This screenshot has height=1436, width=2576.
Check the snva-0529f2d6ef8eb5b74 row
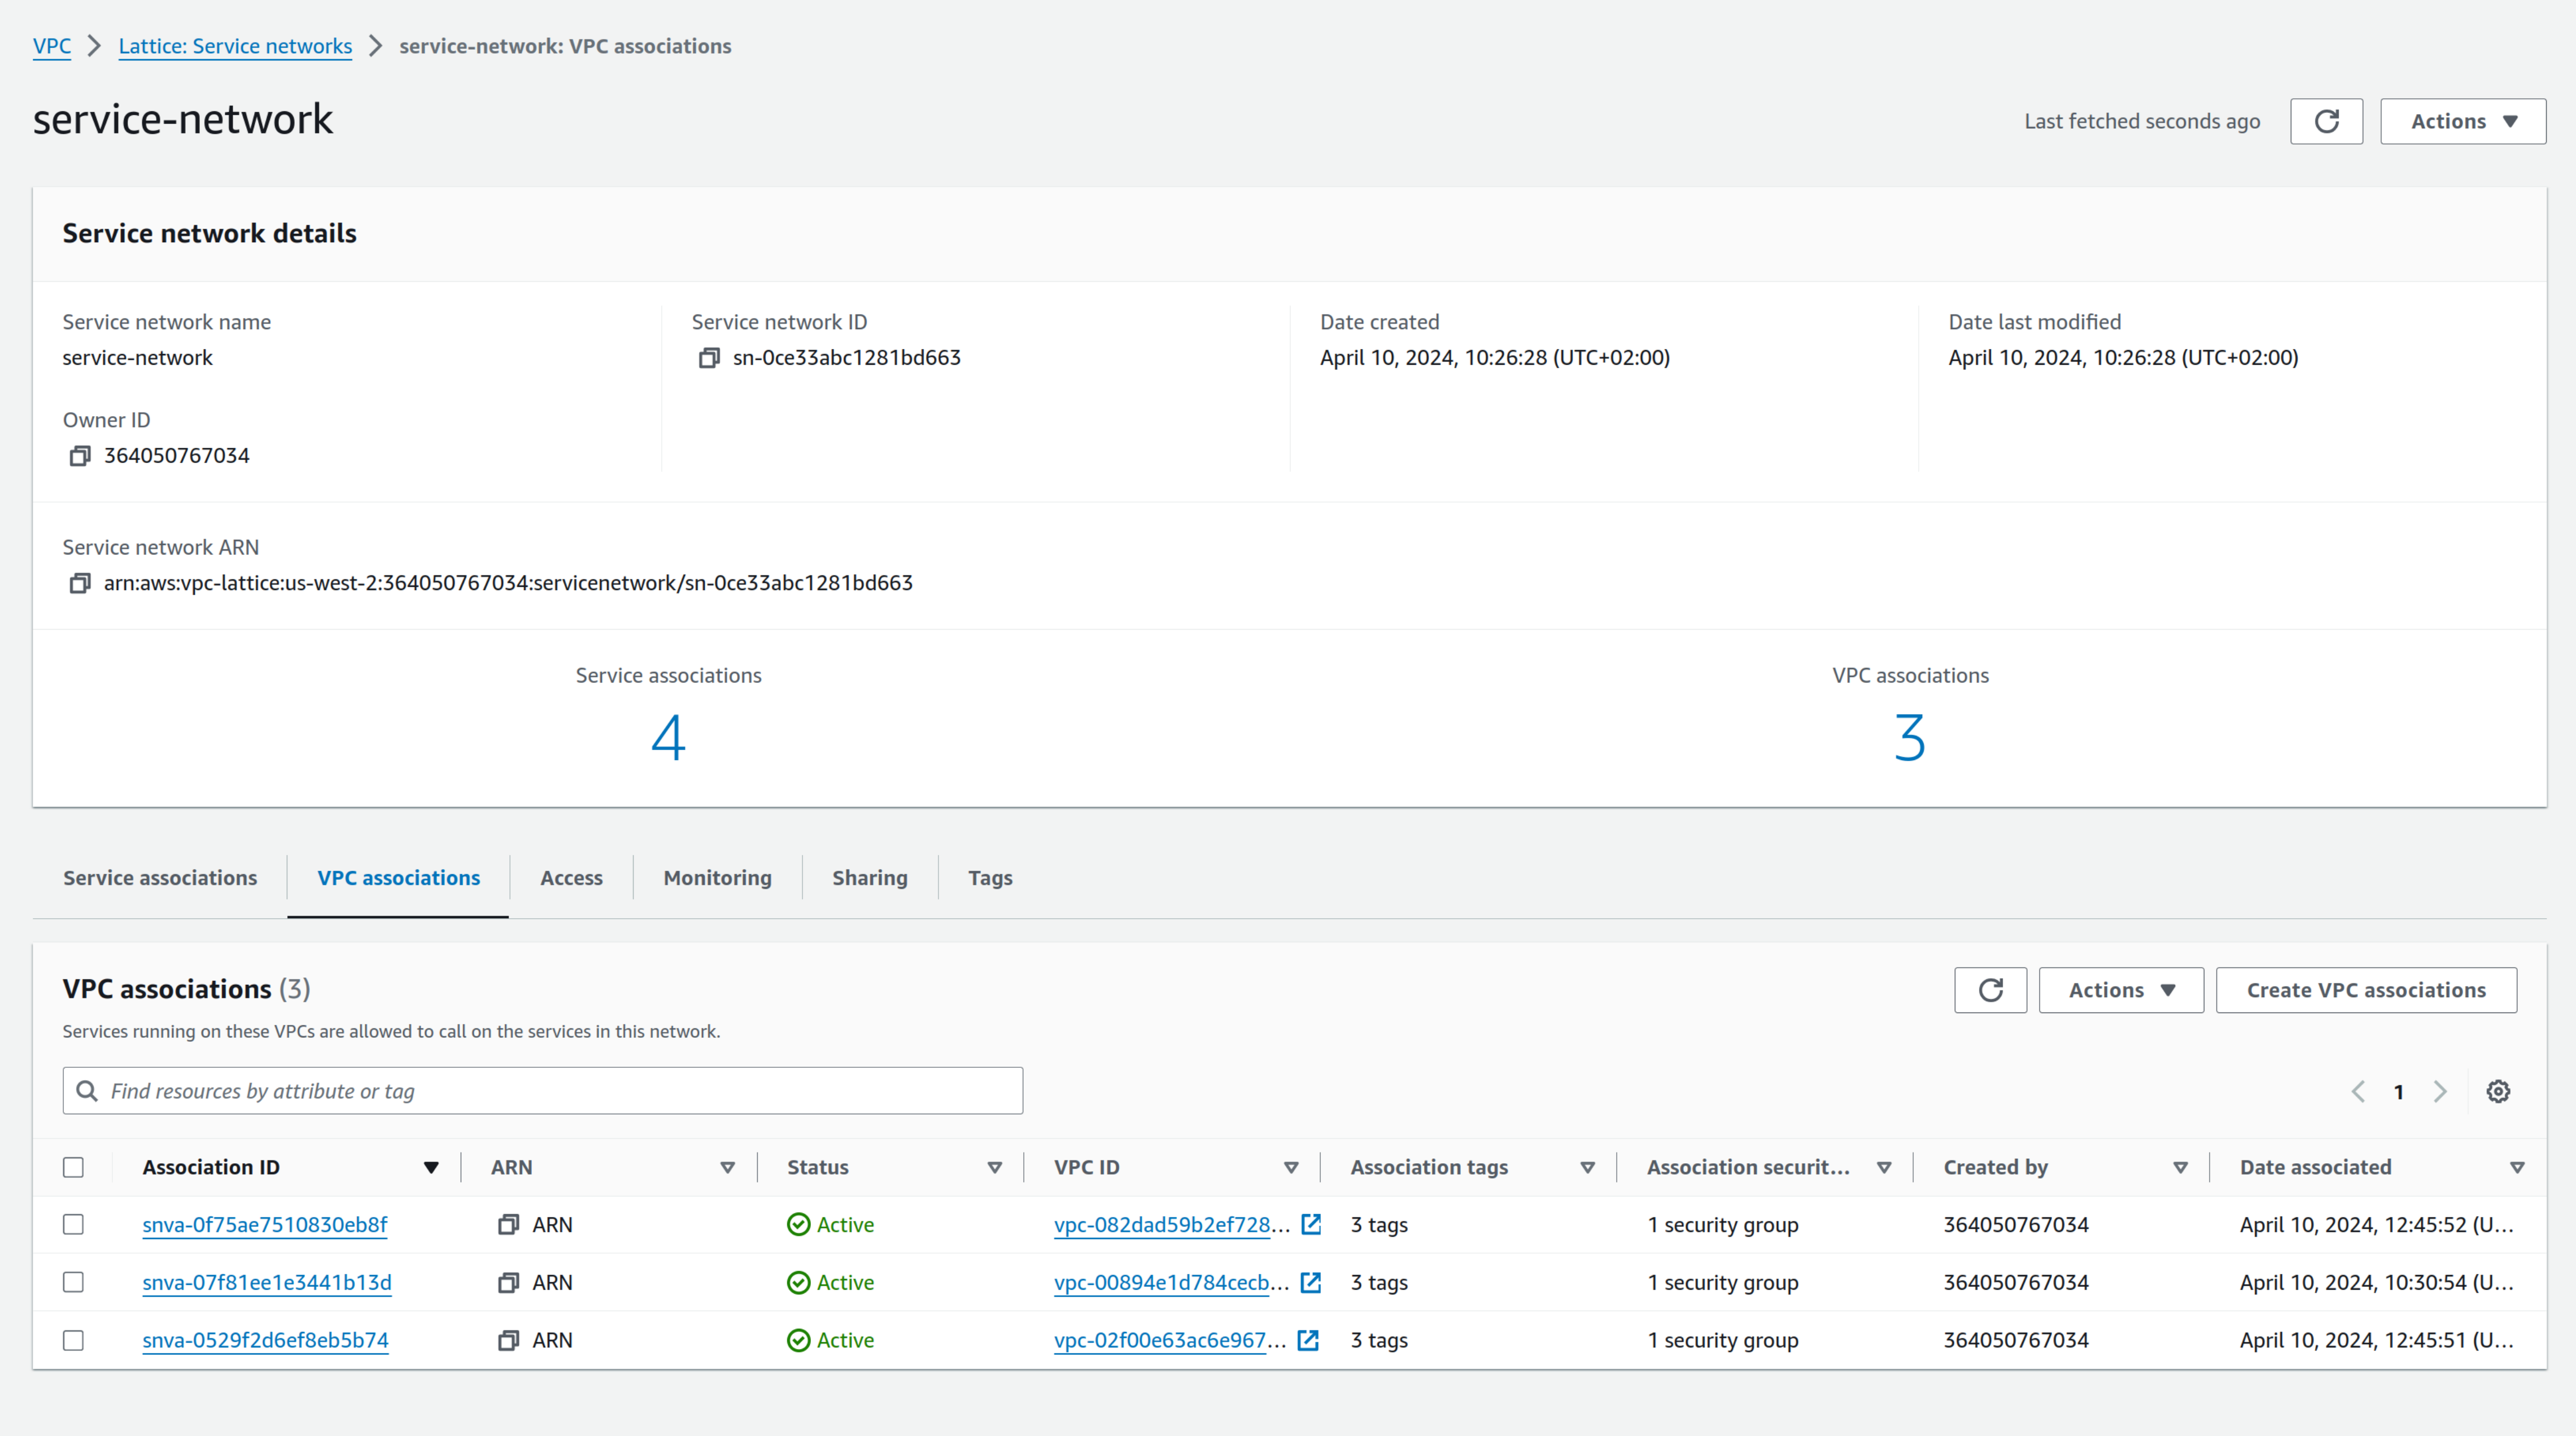pos(73,1340)
